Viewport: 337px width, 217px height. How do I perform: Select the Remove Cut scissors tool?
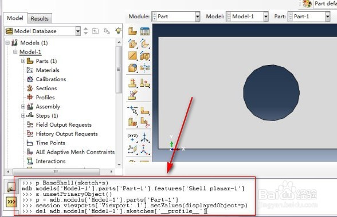click(x=145, y=122)
